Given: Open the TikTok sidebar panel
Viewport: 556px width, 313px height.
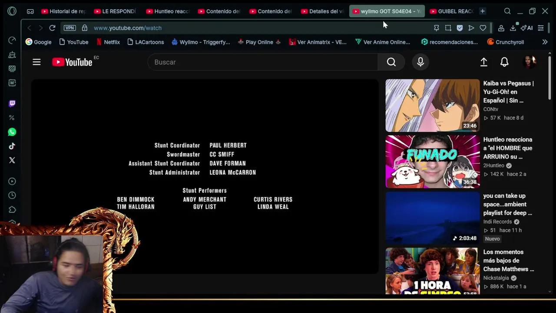Looking at the screenshot, I should point(12,146).
